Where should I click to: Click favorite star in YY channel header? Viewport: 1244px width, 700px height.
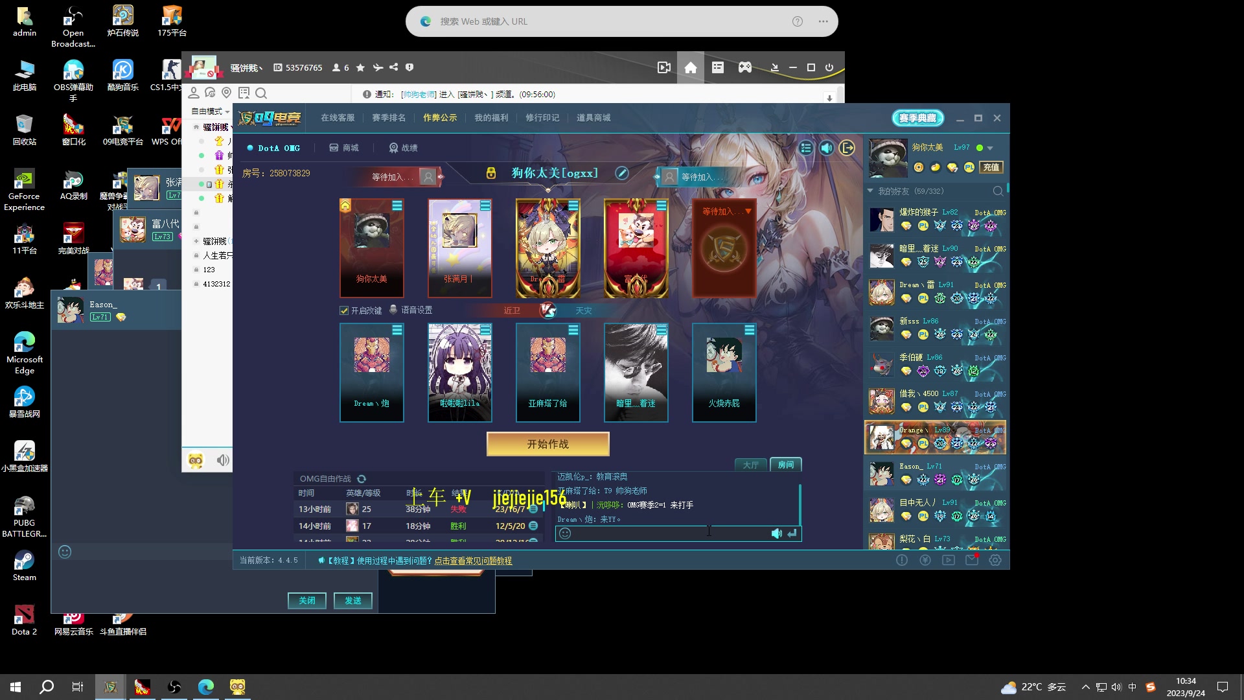click(360, 67)
